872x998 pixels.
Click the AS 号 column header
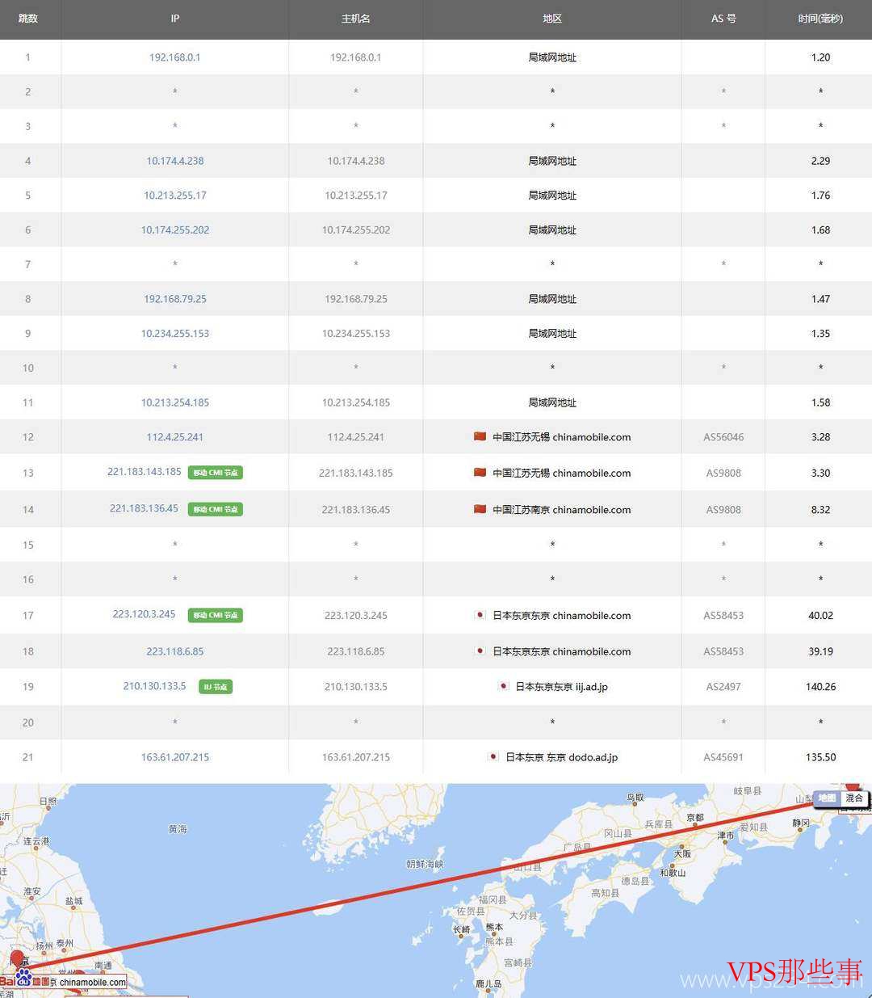coord(723,18)
